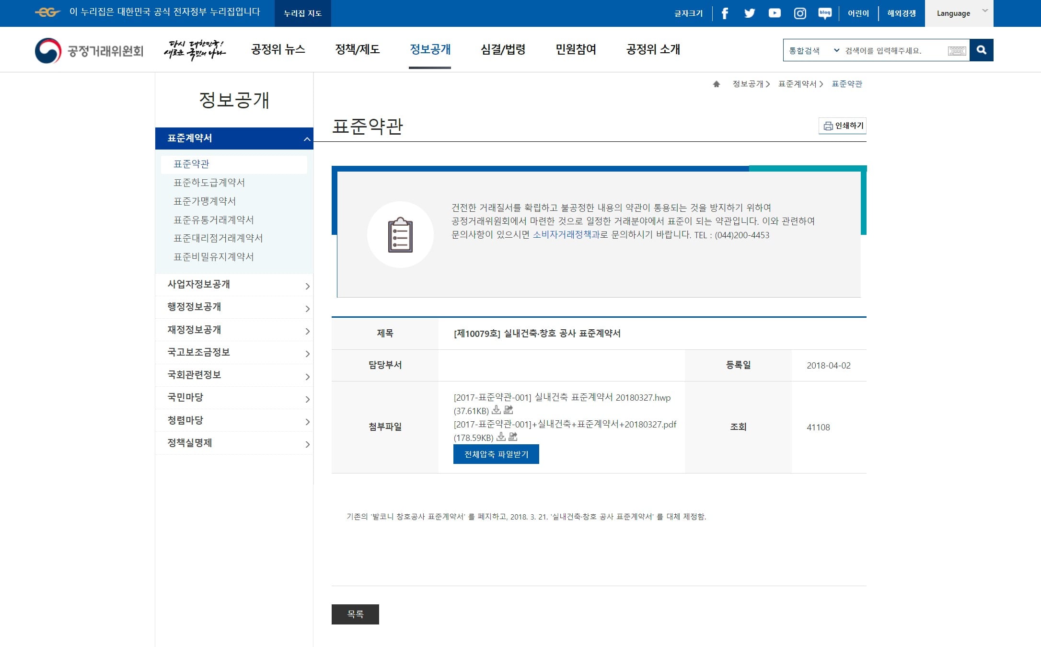Open the blog icon in top bar
This screenshot has width=1041, height=647.
(825, 13)
